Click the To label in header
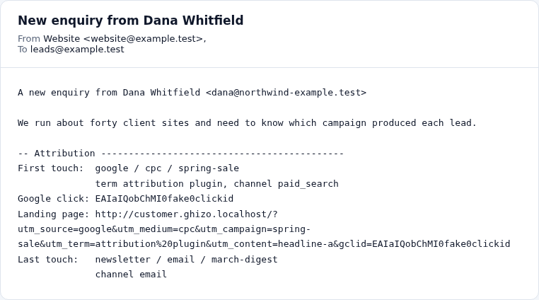The width and height of the screenshot is (539, 300). [23, 50]
